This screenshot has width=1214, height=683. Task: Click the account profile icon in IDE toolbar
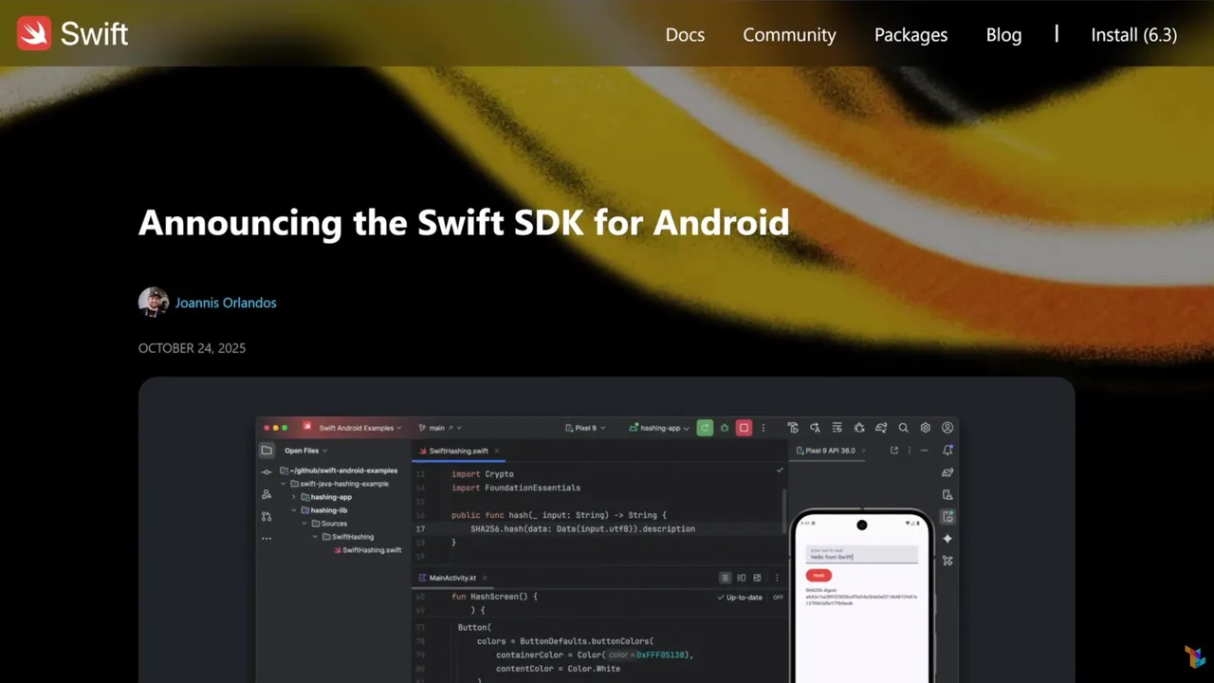(x=947, y=428)
